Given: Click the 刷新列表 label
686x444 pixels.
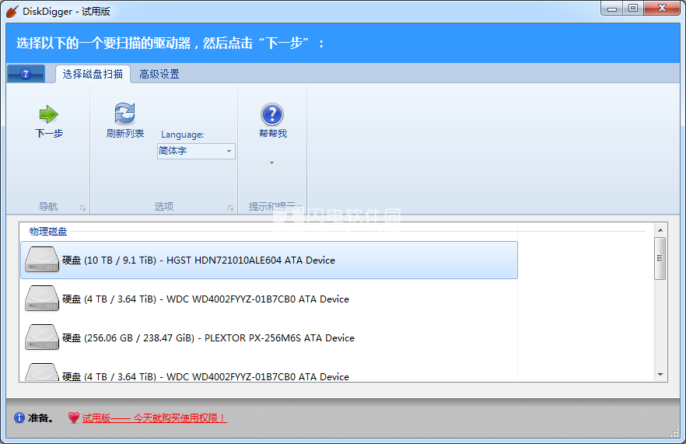Looking at the screenshot, I should [x=124, y=134].
